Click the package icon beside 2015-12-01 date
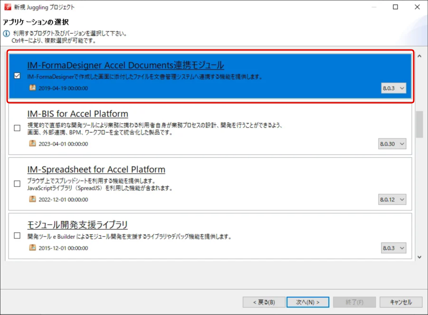The image size is (428, 315). point(32,247)
